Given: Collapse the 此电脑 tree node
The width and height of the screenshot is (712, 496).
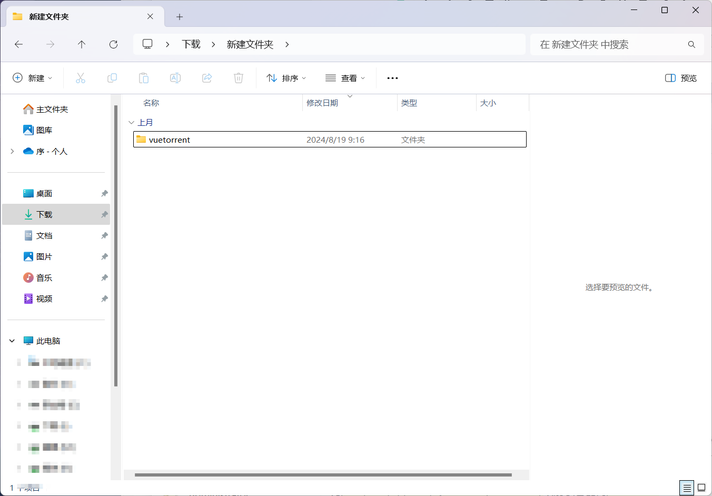Looking at the screenshot, I should tap(12, 341).
